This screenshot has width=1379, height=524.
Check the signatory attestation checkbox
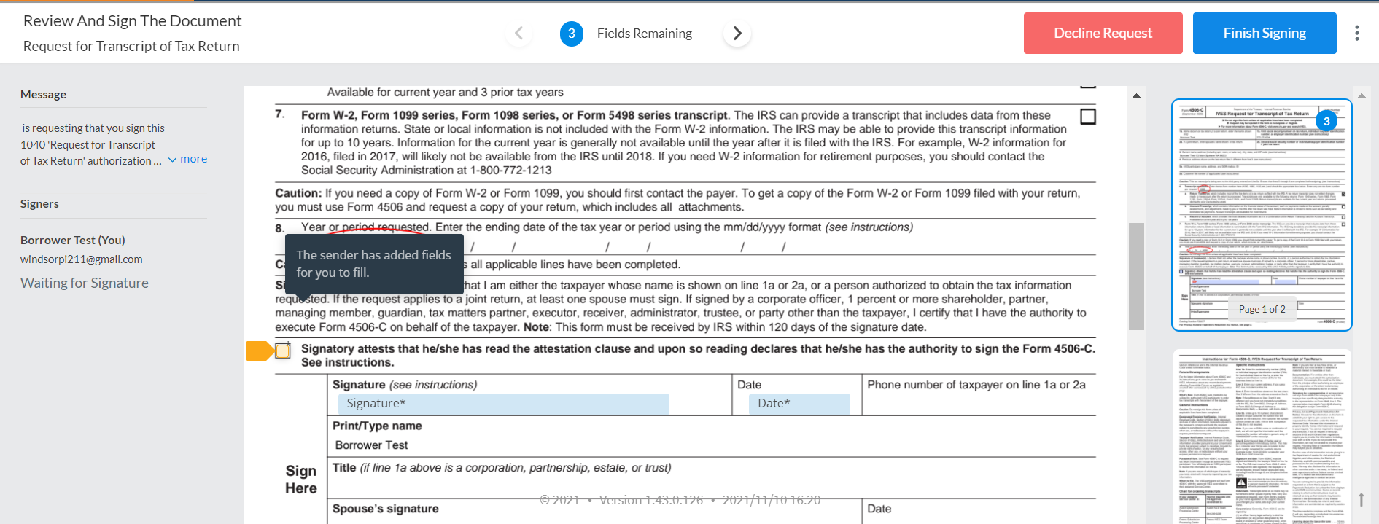click(283, 351)
